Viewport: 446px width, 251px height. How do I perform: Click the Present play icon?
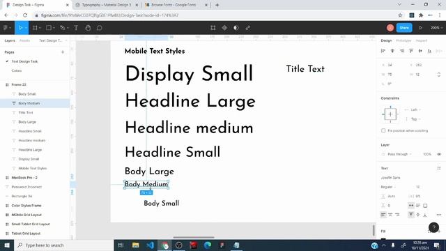coord(420,28)
